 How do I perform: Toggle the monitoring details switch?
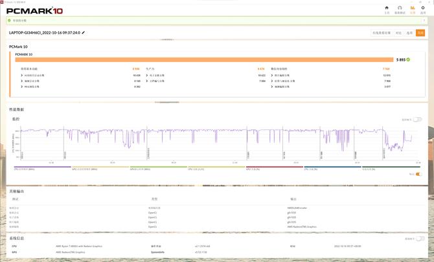tap(417, 120)
